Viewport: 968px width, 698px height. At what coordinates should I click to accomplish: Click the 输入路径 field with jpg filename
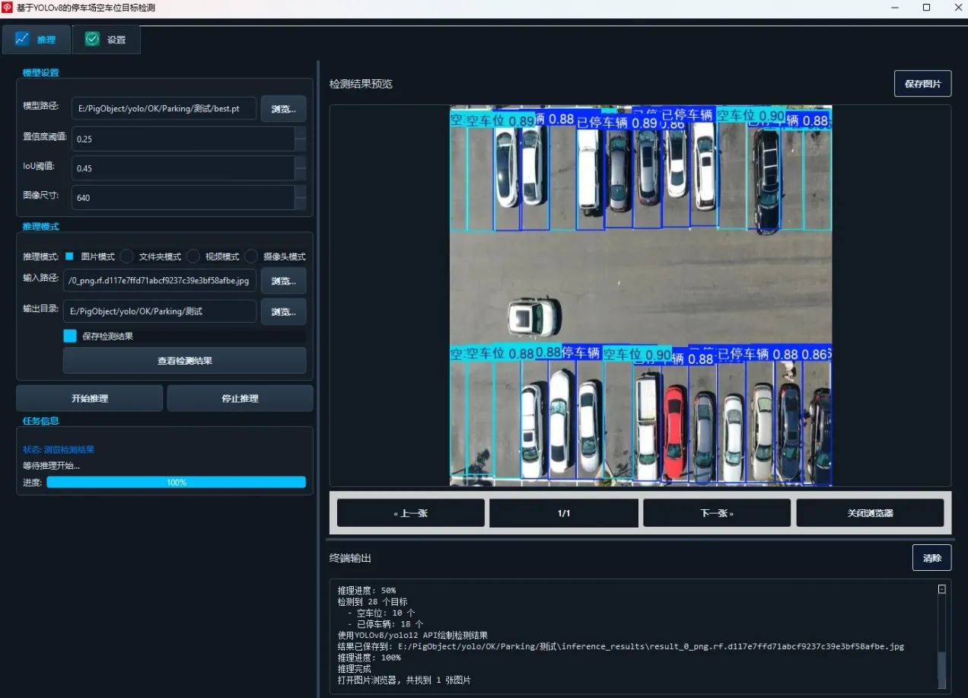[x=160, y=280]
